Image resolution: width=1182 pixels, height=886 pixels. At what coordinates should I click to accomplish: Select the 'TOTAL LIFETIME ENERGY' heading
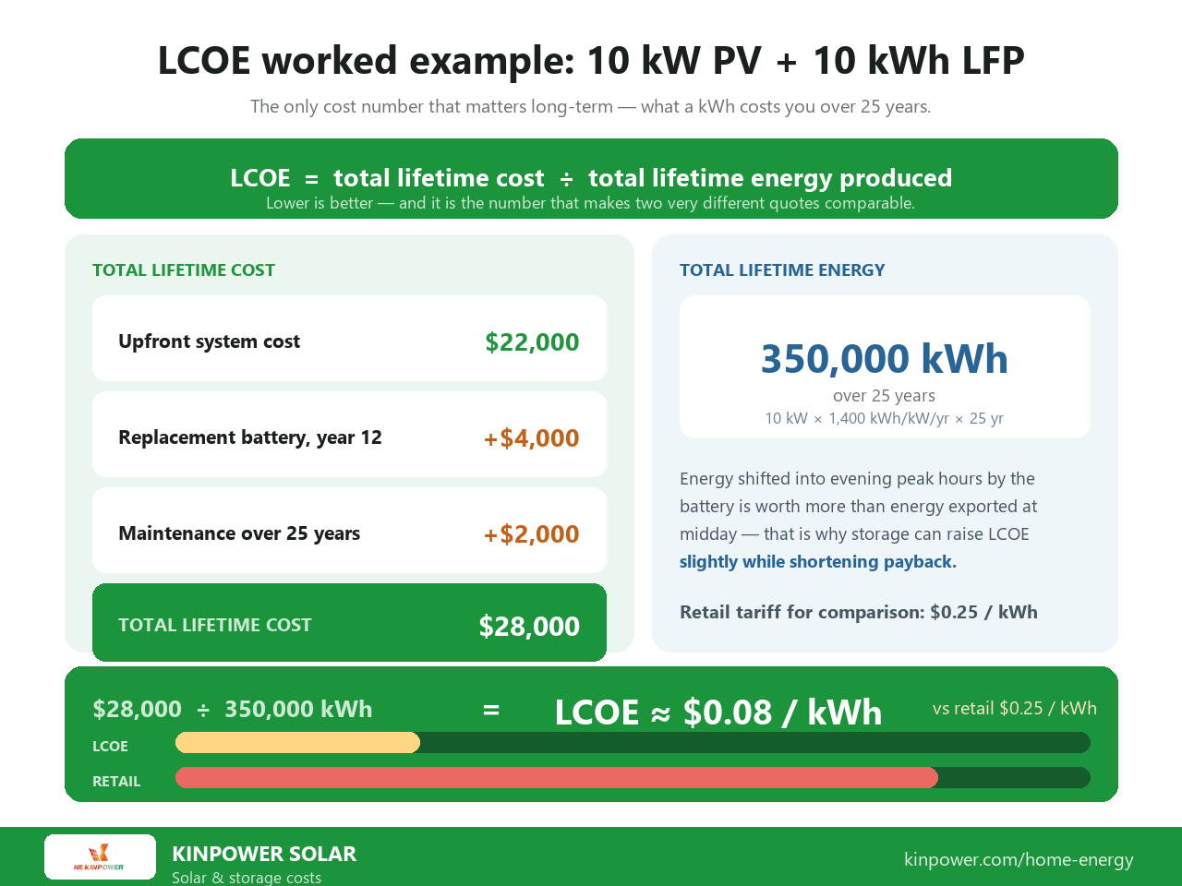(782, 270)
